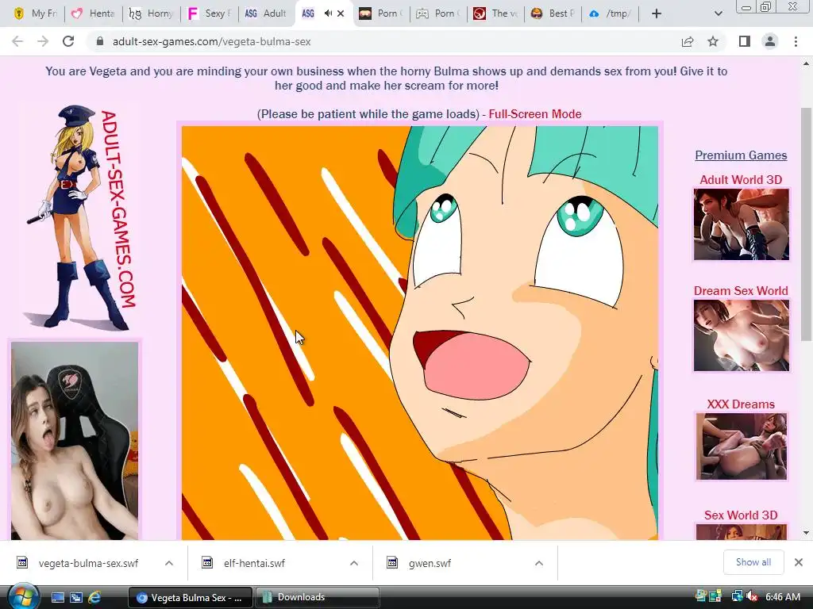Restore down the Chrome window

(765, 6)
